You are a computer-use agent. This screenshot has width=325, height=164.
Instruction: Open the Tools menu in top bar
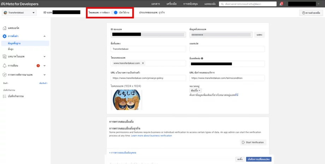[172, 4]
